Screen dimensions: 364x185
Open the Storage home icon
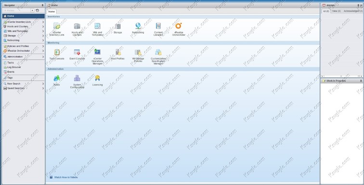coord(117,26)
